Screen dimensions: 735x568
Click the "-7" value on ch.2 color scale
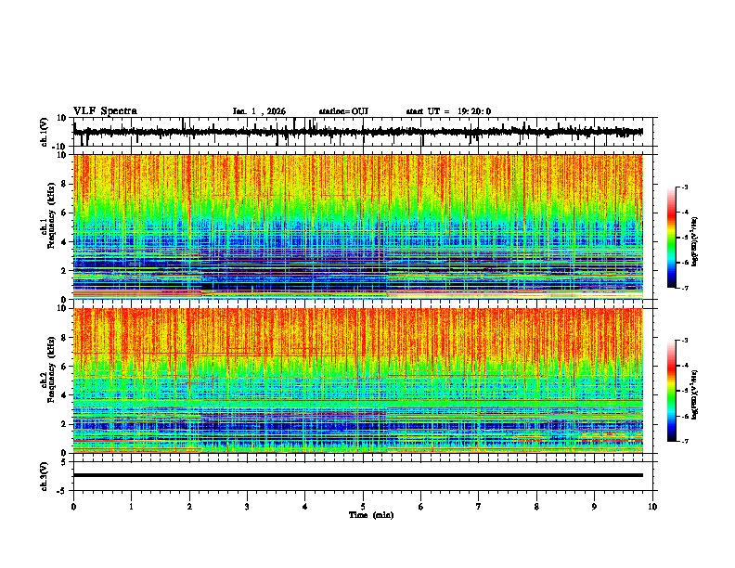(685, 441)
